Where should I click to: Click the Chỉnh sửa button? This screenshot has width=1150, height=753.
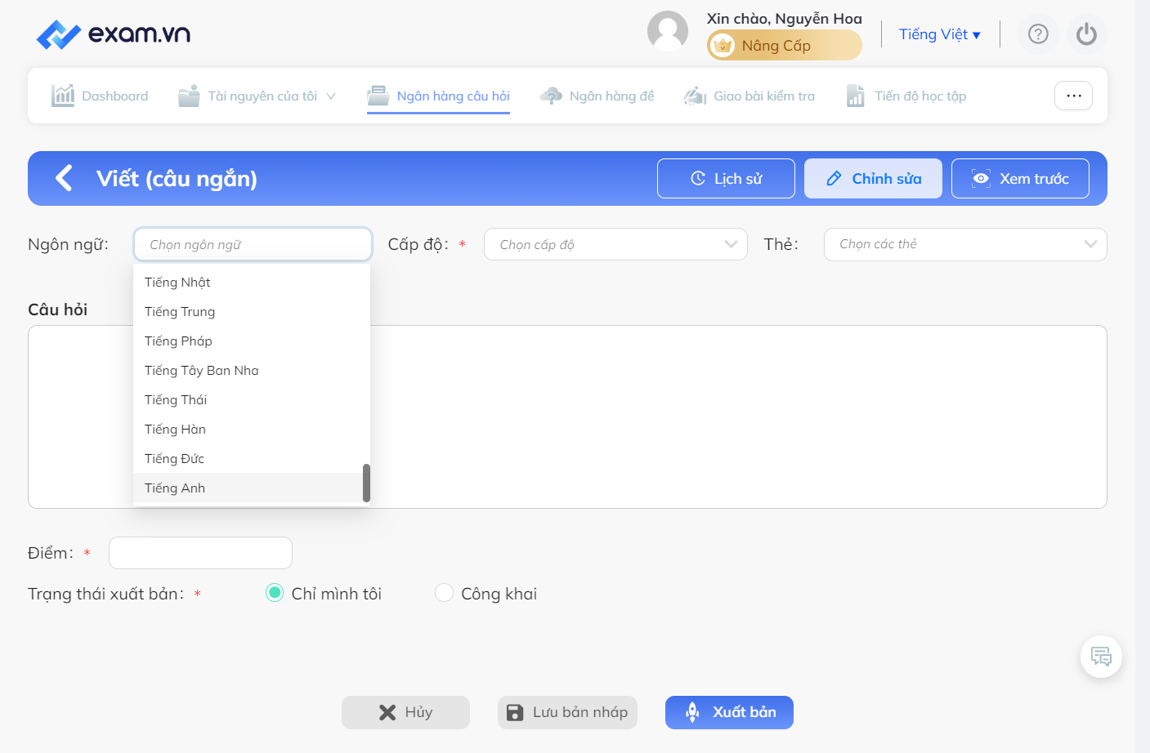(873, 178)
